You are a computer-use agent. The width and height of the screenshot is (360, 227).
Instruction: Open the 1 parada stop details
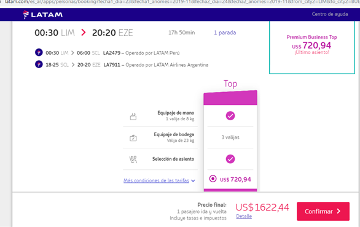pyautogui.click(x=225, y=33)
